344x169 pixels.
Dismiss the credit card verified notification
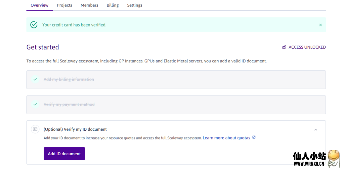click(320, 25)
